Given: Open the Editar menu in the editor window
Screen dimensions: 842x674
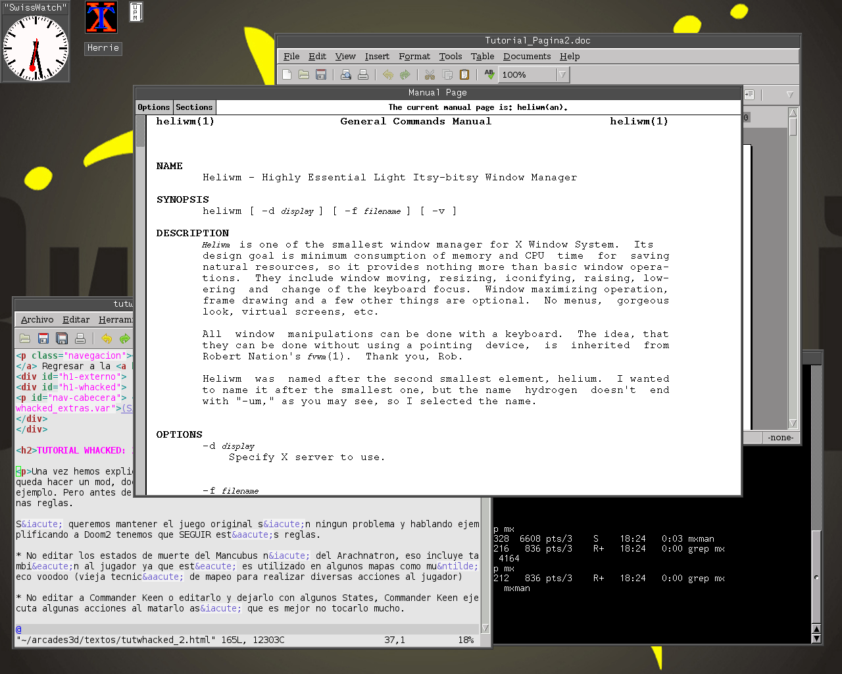Looking at the screenshot, I should (76, 320).
